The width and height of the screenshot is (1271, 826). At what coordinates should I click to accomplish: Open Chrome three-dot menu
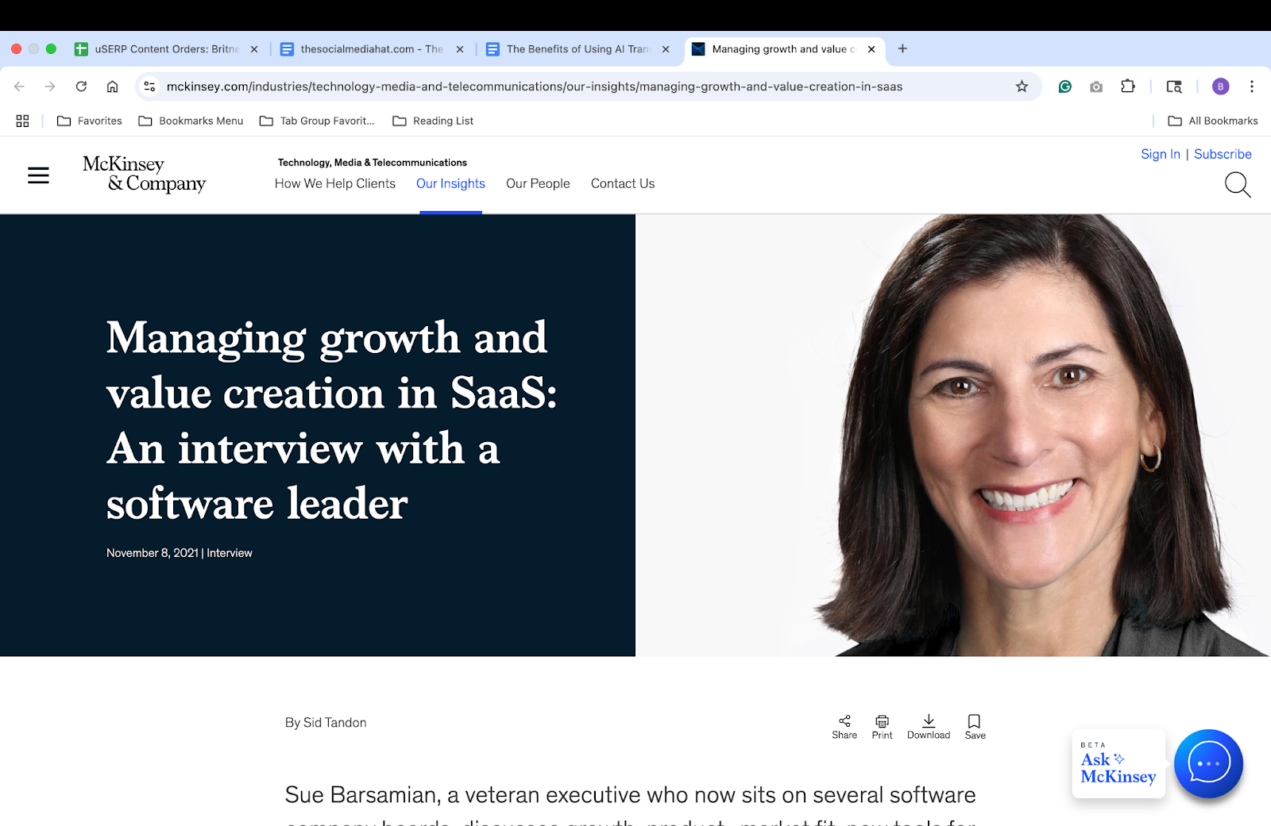pyautogui.click(x=1252, y=86)
